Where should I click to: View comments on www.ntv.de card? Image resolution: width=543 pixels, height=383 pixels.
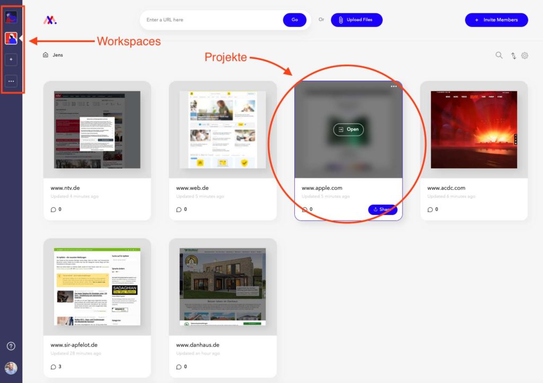tap(56, 209)
